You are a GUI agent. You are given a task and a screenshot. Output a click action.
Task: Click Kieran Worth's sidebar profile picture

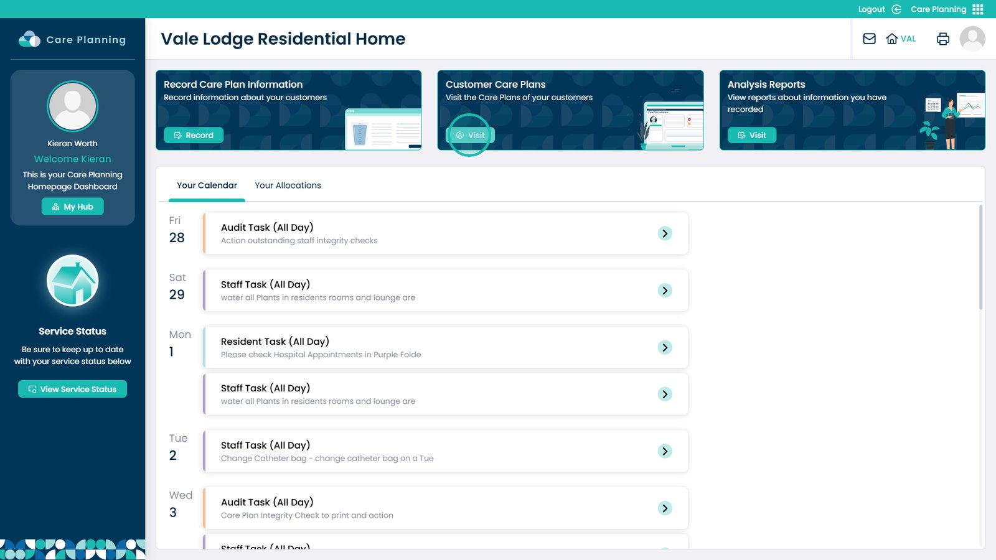point(73,106)
